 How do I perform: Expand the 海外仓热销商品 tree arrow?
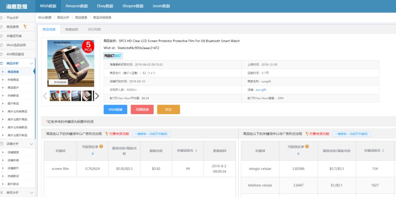3,112
